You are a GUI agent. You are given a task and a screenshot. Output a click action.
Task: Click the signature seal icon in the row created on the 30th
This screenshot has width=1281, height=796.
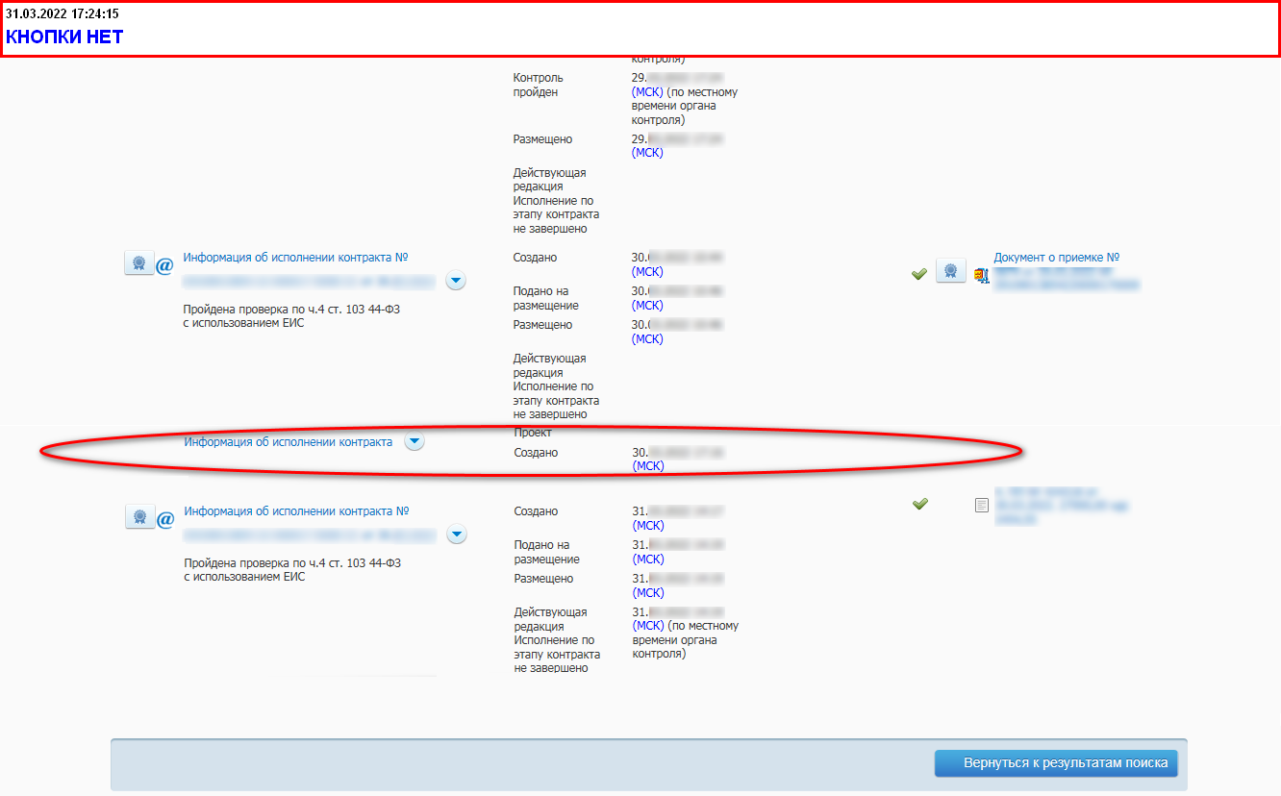[139, 262]
